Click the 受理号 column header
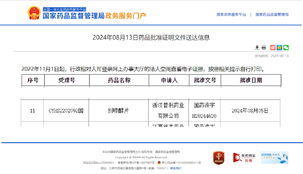The height and width of the screenshot is (174, 303). click(x=67, y=80)
